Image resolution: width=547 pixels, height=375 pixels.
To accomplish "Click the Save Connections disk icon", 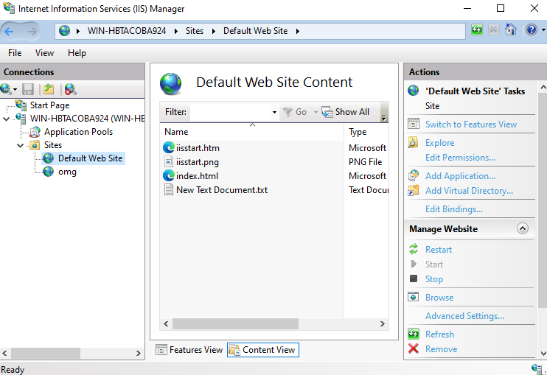I will tap(28, 89).
